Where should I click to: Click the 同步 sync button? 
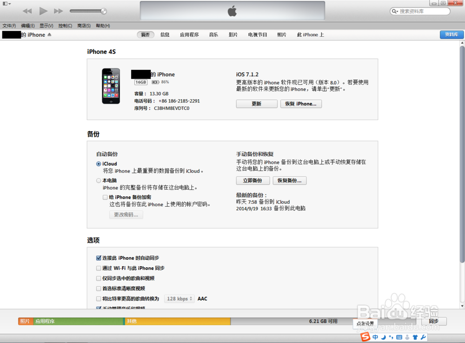(433, 321)
